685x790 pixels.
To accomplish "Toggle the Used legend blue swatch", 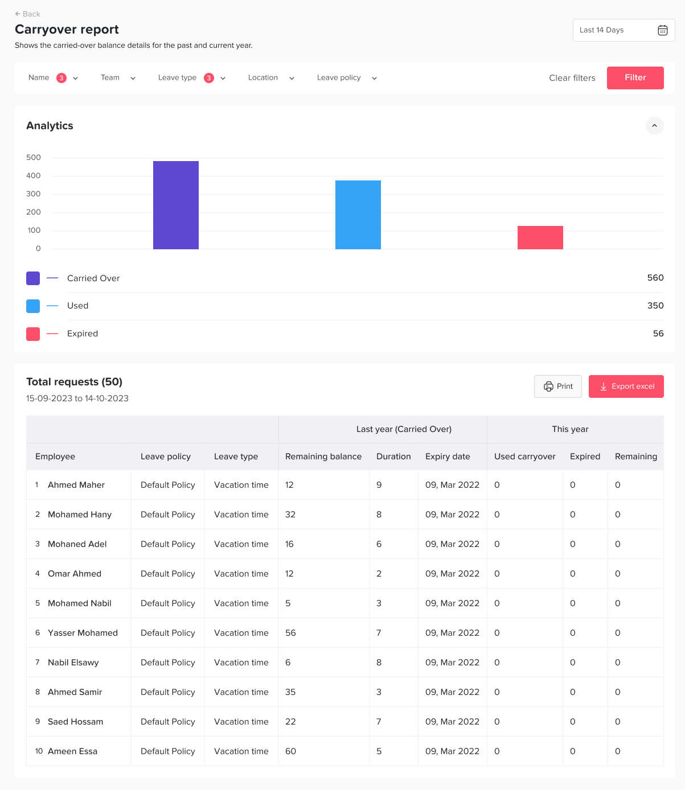I will [x=33, y=306].
